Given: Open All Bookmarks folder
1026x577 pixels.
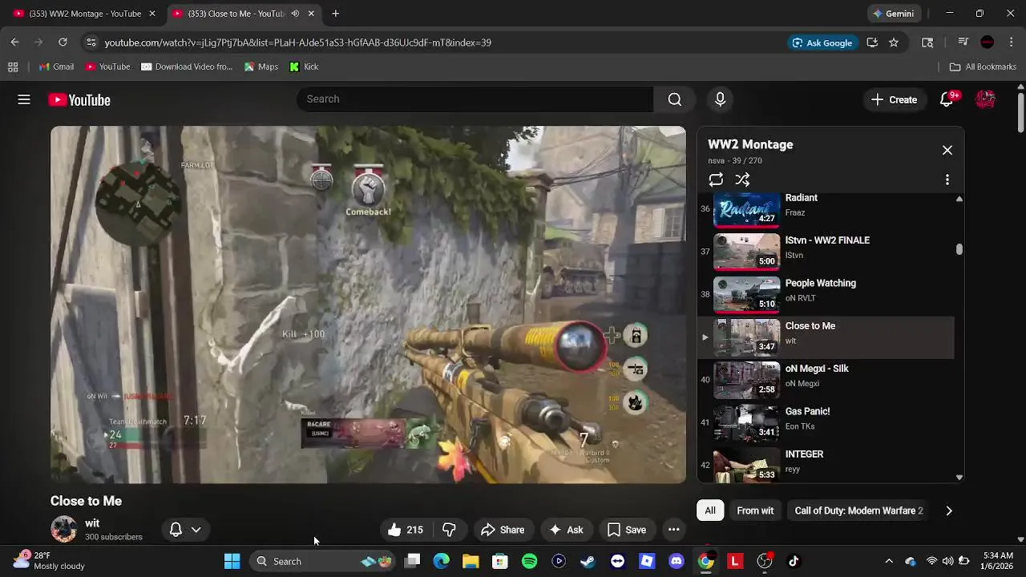Looking at the screenshot, I should coord(983,67).
